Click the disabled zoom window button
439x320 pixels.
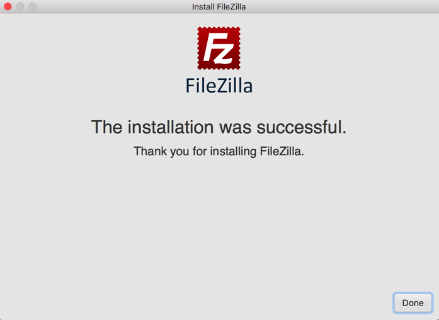click(x=33, y=6)
